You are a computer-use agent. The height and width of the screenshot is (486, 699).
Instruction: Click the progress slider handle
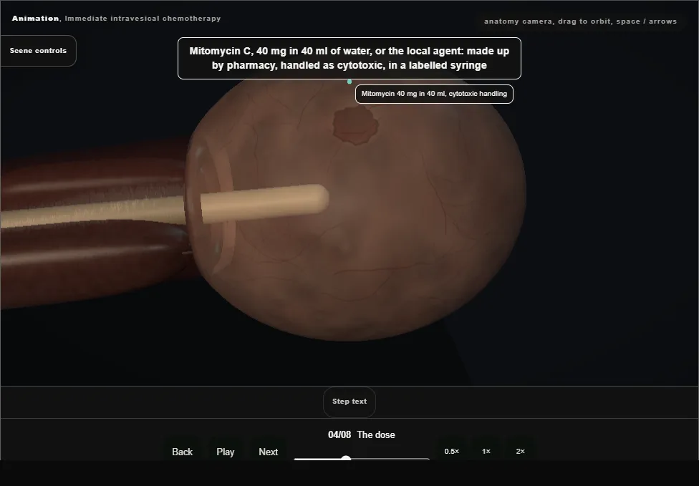[346, 458]
